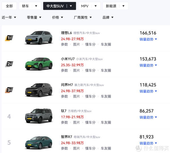This screenshot has height=153, width=170.
Task: View 图片 for 理想L6
Action: click(76, 44)
